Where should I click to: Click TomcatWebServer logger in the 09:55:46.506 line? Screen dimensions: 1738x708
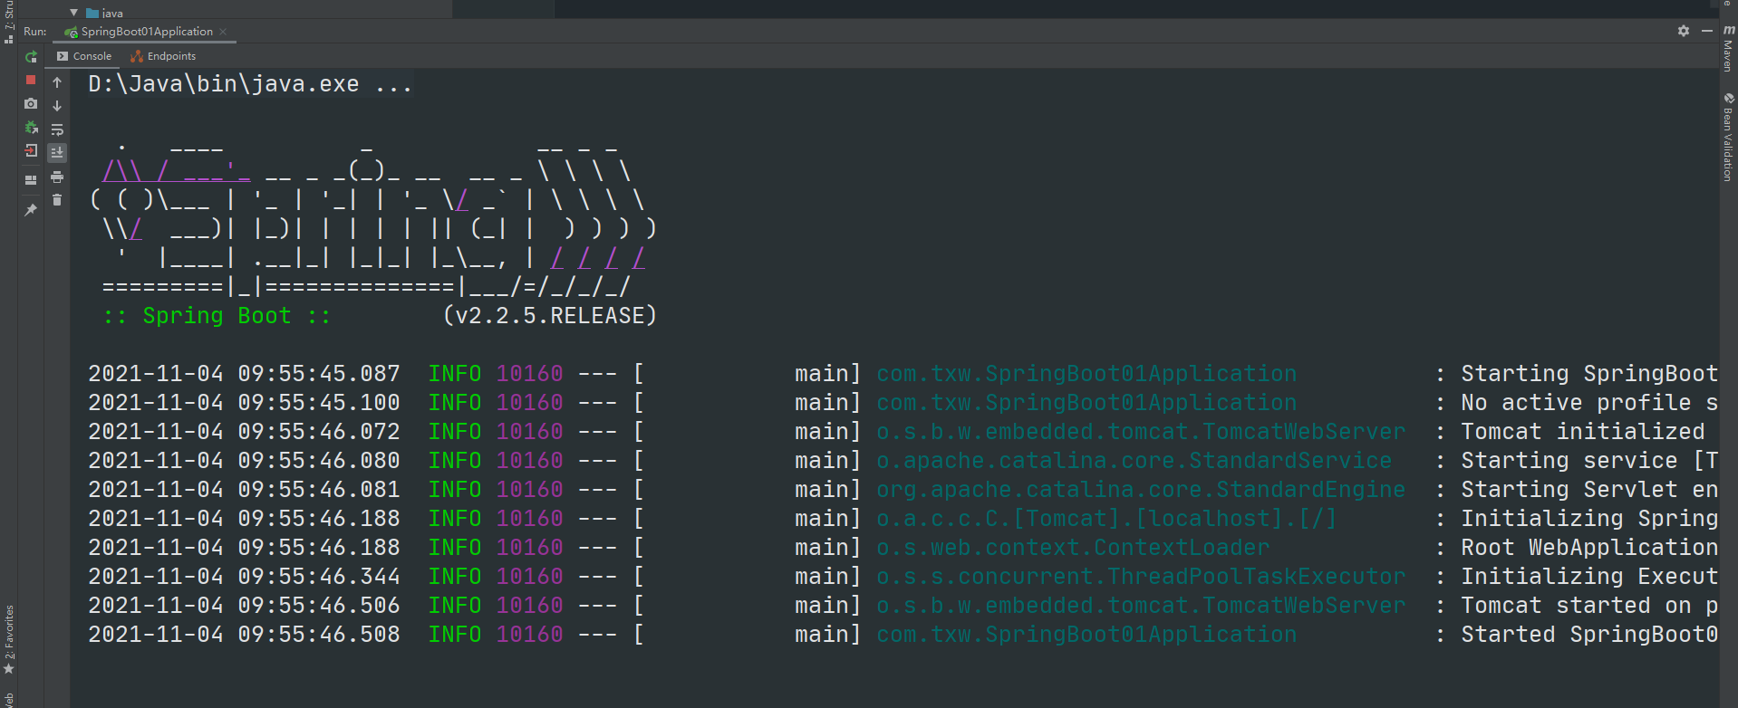[x=1141, y=606]
